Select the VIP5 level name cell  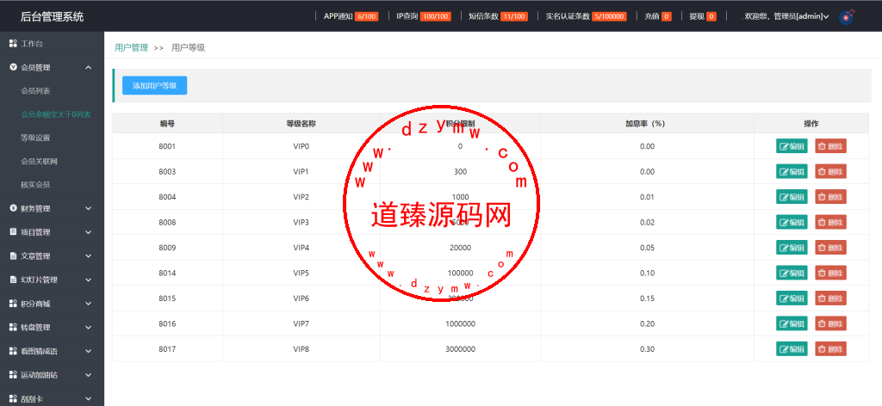coord(301,273)
